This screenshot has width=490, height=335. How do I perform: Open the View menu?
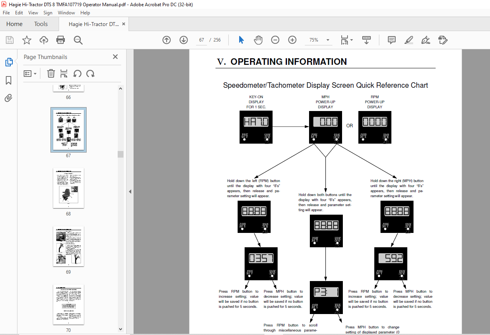tap(33, 13)
